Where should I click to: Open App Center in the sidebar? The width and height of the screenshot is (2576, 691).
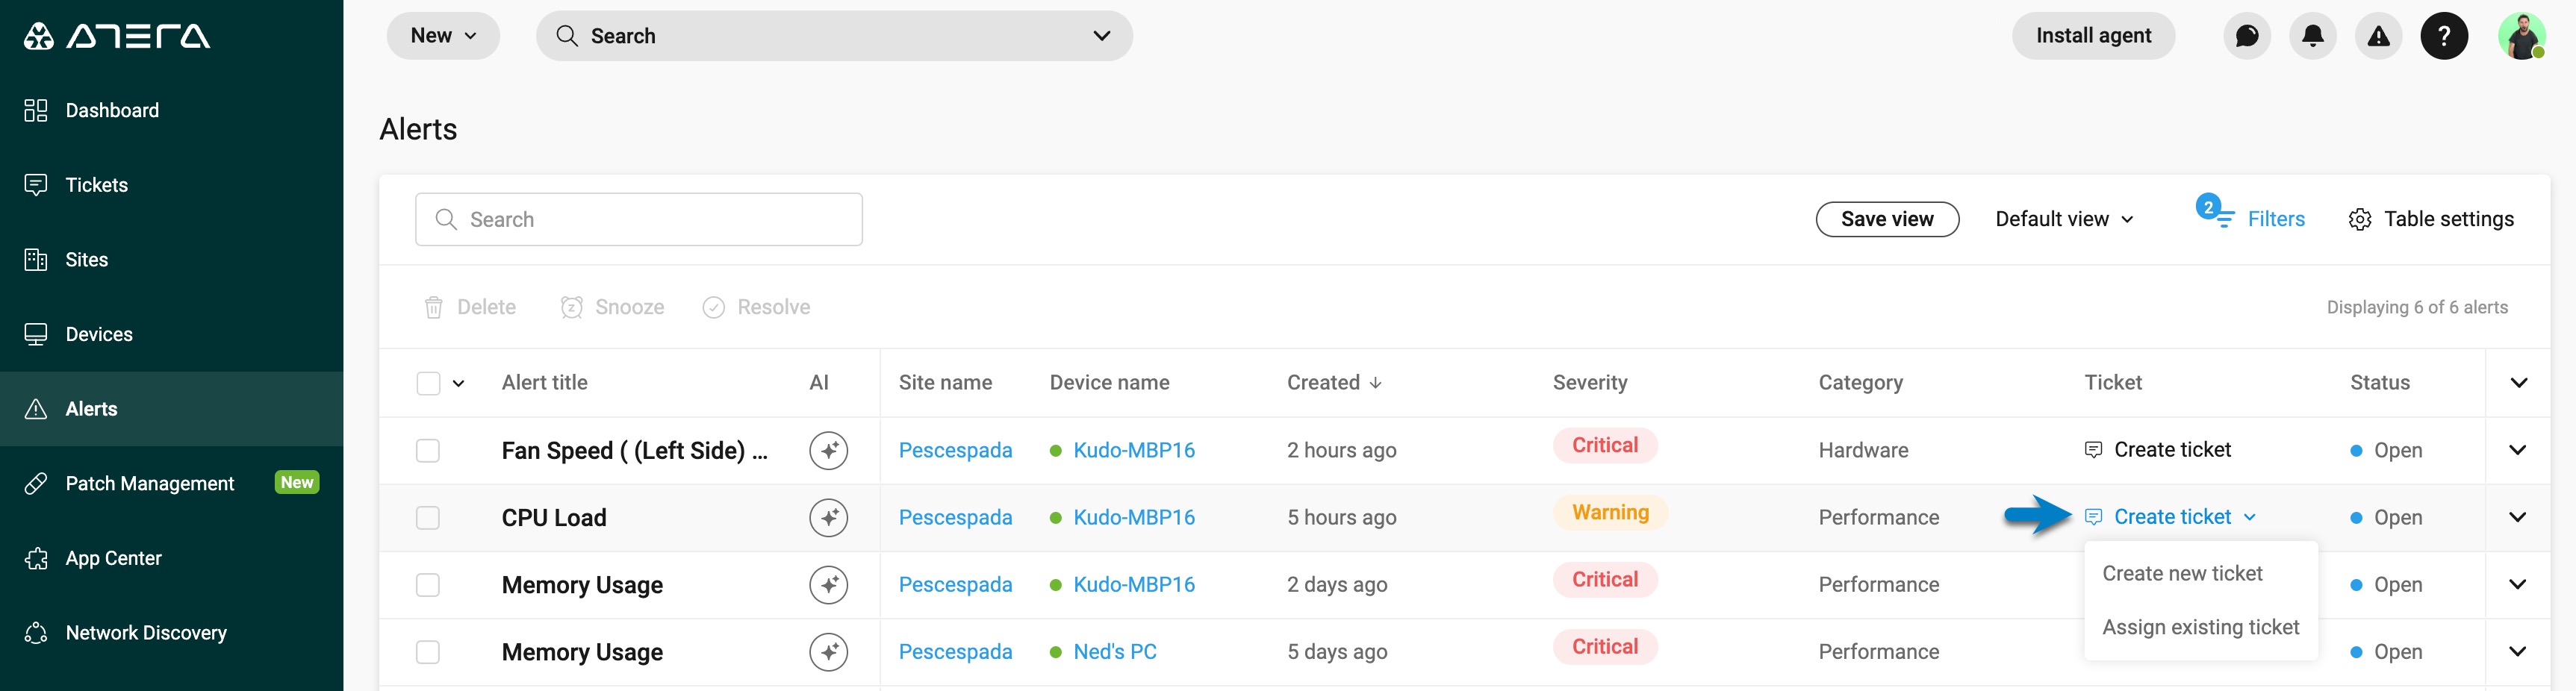(171, 558)
